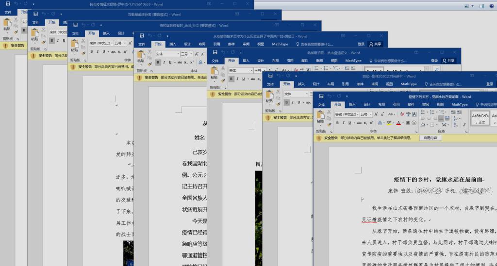Open 五号 font size dropdown in 疫情下的乡村 window
497x266 pixels.
coord(370,114)
